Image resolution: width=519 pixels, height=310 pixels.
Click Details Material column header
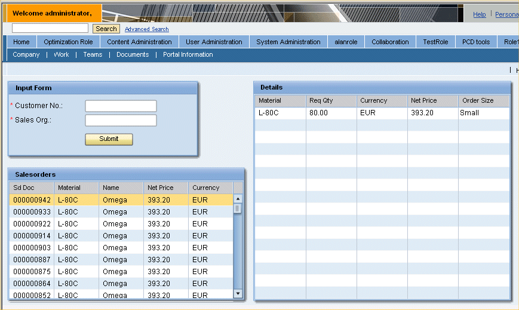[280, 101]
